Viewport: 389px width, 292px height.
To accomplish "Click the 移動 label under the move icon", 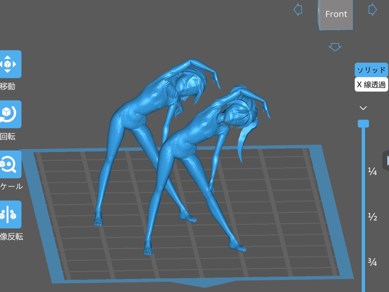I will [x=8, y=86].
